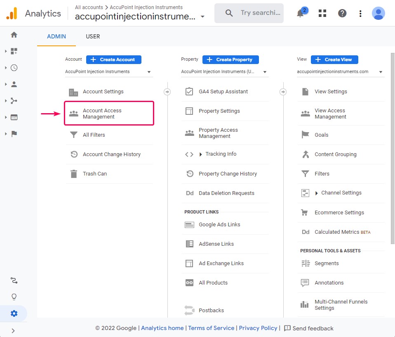Expand the Tracking Info section
This screenshot has height=337, width=395.
point(200,154)
